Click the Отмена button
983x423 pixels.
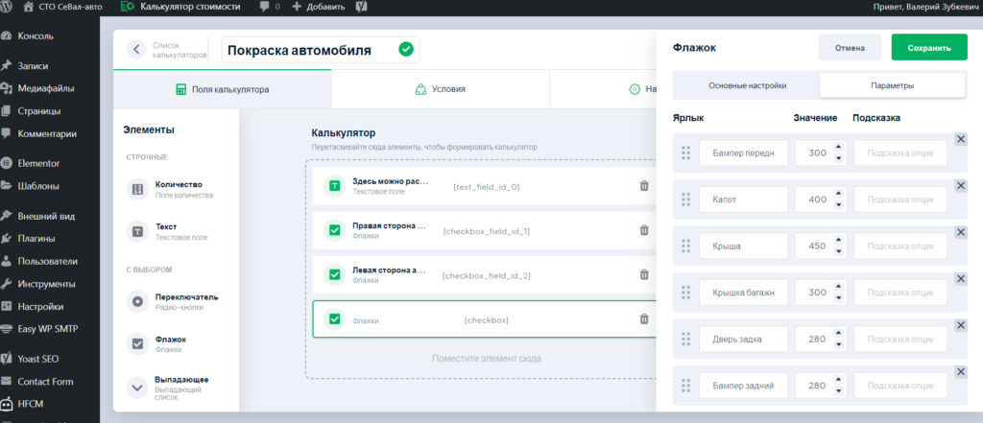point(850,48)
